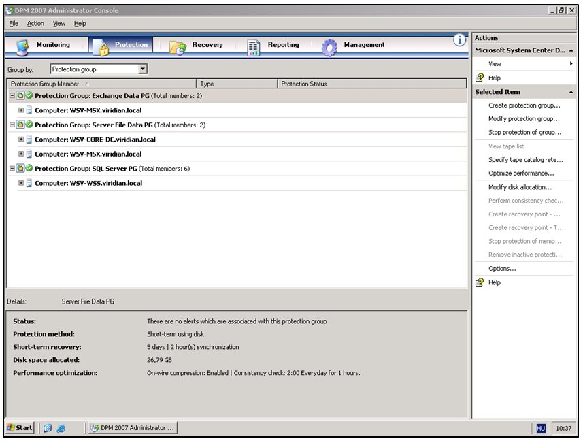The height and width of the screenshot is (441, 583).
Task: Open the View menu in the menu bar
Action: tap(59, 23)
